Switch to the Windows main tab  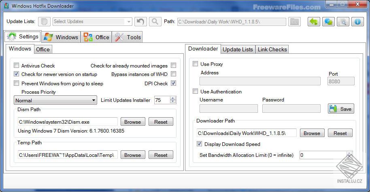pos(61,37)
